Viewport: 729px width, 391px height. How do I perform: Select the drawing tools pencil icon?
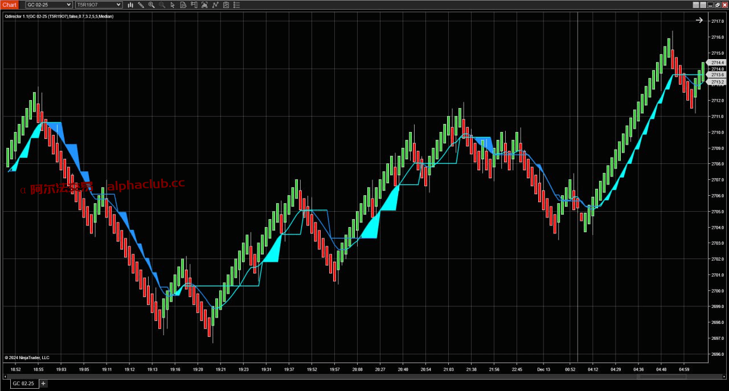[141, 5]
